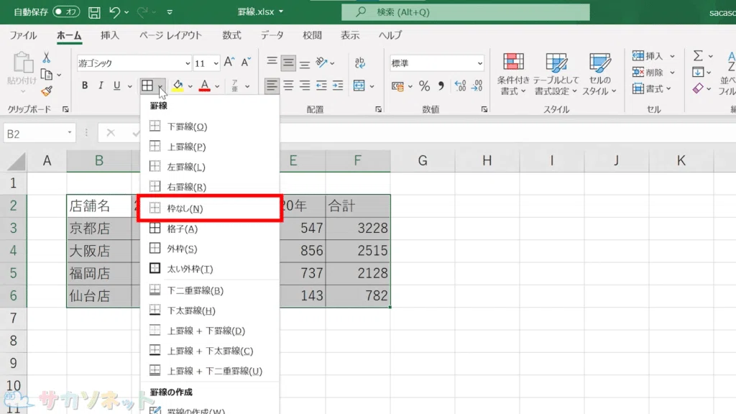Toggle Italic formatting
736x414 pixels.
101,86
